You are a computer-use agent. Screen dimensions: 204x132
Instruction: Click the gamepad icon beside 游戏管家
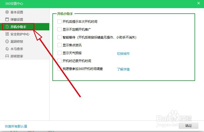coord(7,56)
